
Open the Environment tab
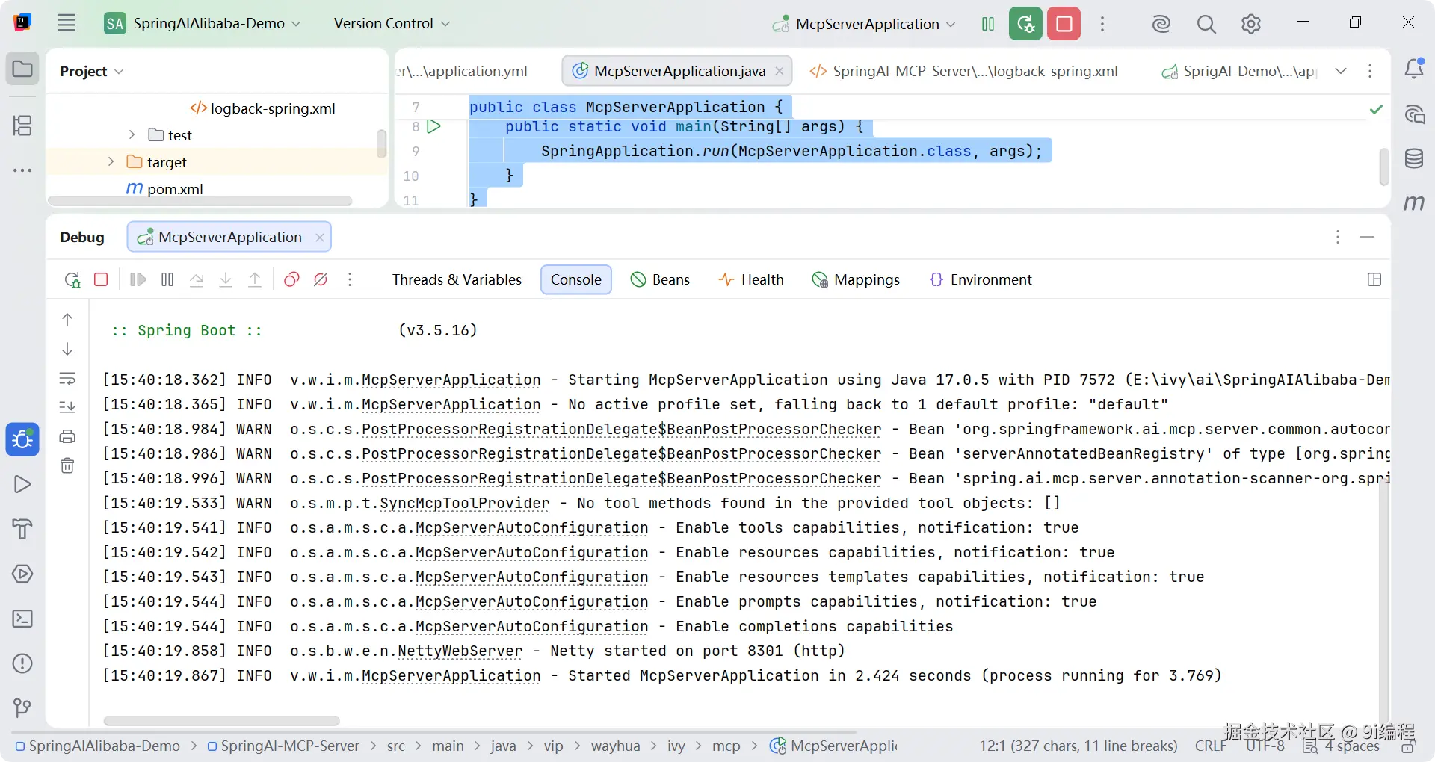pyautogui.click(x=981, y=279)
